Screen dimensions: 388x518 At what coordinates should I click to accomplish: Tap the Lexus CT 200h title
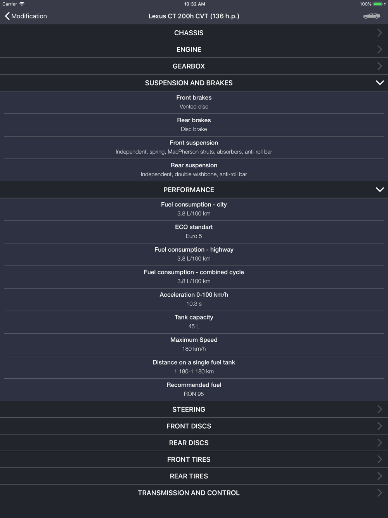coord(194,16)
